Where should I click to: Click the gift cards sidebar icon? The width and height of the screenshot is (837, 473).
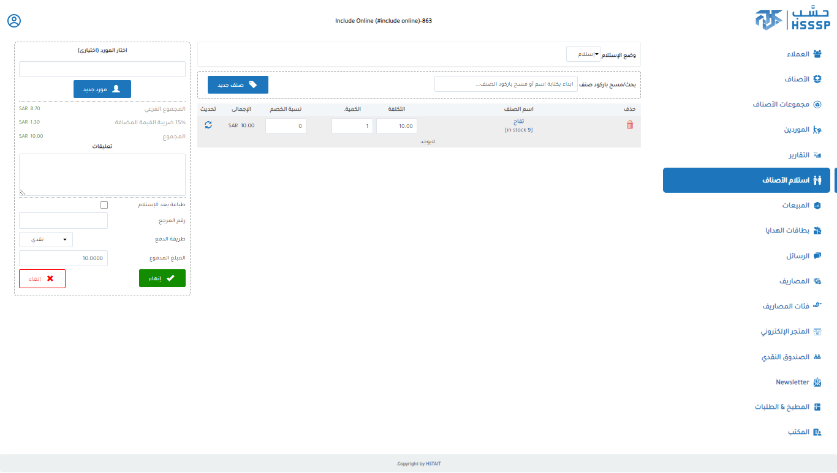tap(817, 231)
